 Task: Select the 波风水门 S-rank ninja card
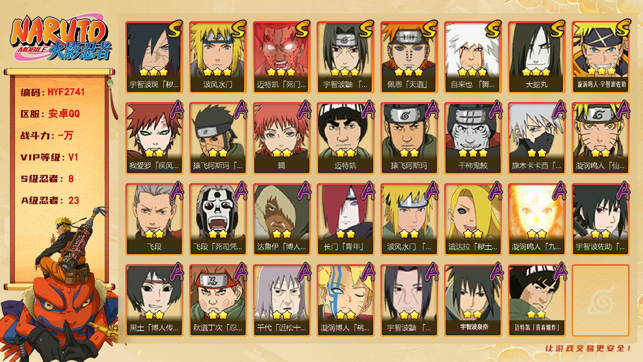click(218, 57)
